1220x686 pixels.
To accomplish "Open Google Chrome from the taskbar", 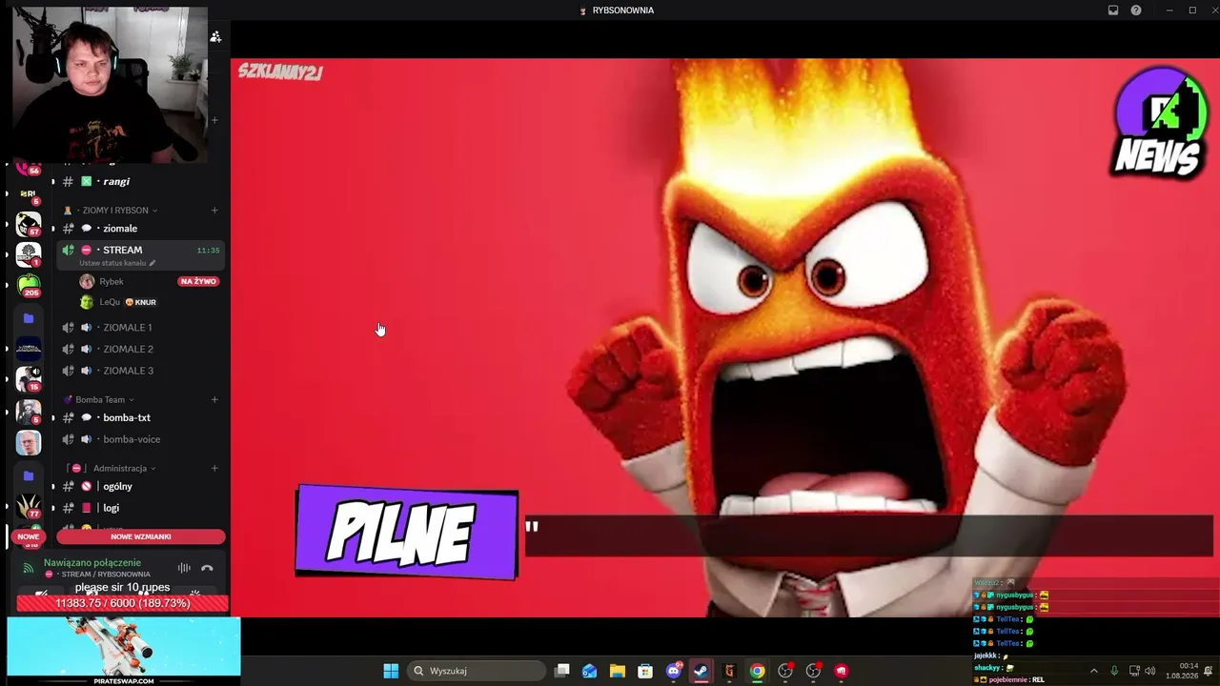I will pyautogui.click(x=757, y=671).
